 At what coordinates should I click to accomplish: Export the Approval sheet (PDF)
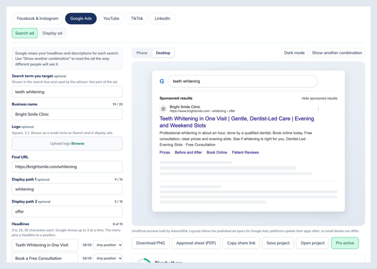(196, 243)
